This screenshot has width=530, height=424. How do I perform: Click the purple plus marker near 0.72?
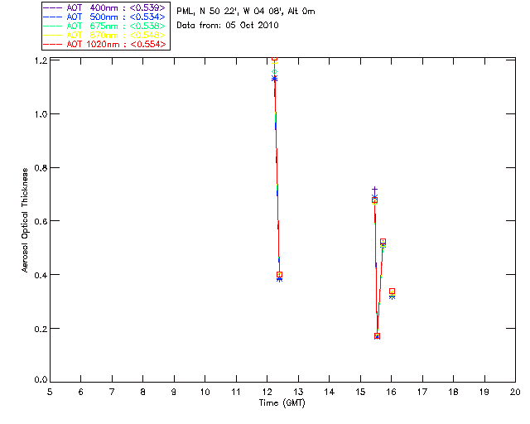374,190
